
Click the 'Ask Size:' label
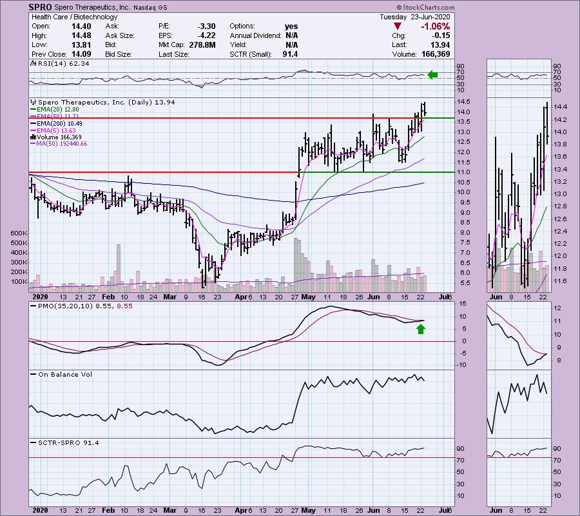tap(119, 35)
